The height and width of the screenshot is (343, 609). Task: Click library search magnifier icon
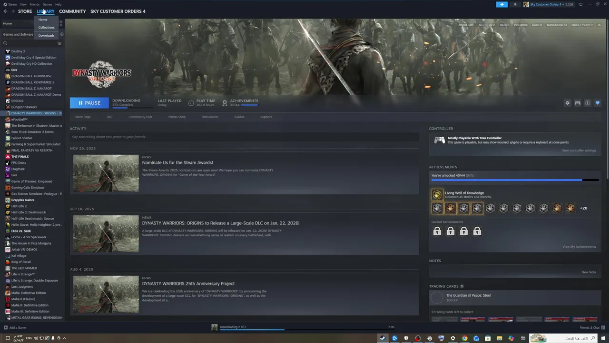[x=5, y=43]
